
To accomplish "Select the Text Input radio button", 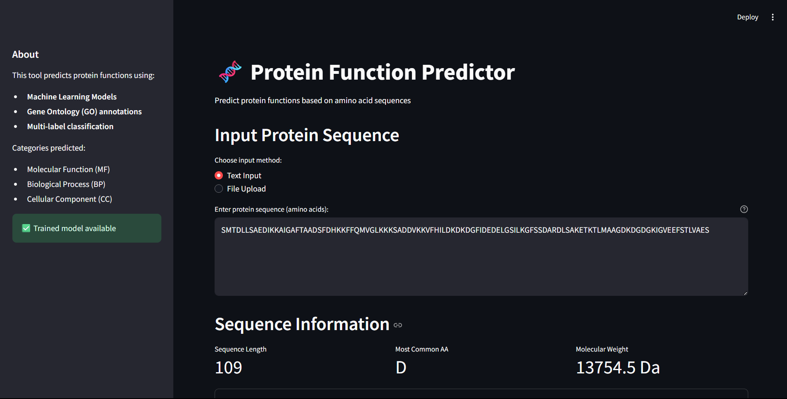I will 218,175.
